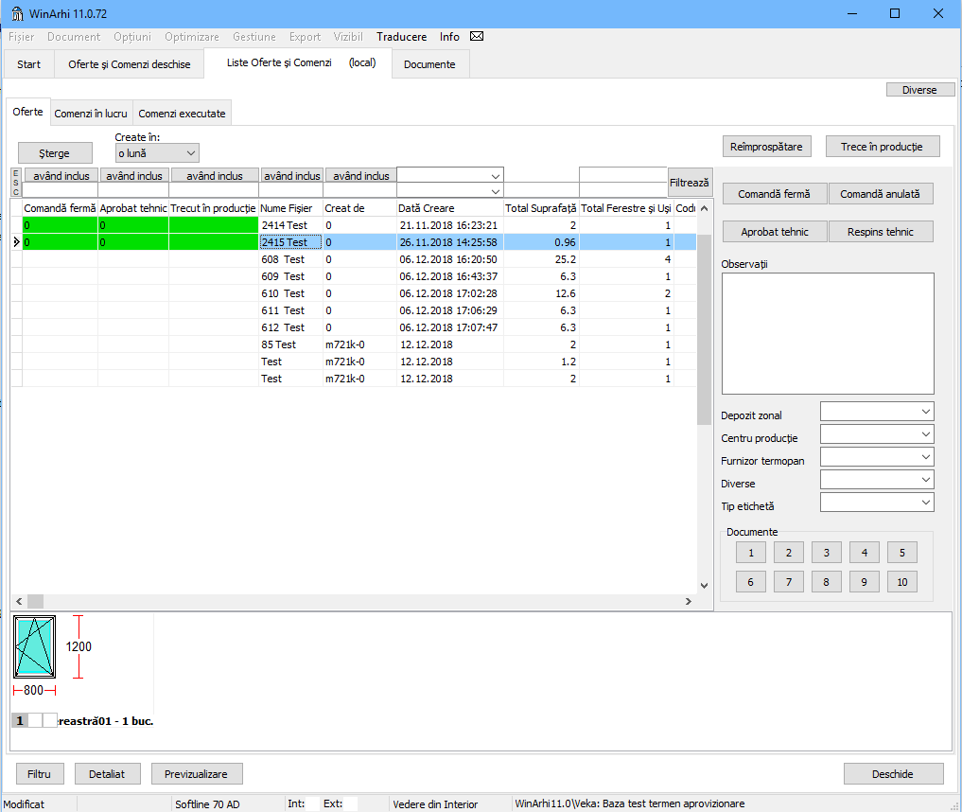Open document slot number 10
This screenshot has width=962, height=812.
901,582
